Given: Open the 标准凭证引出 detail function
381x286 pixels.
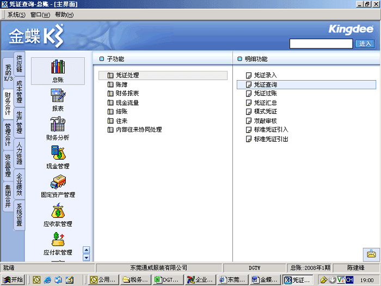Looking at the screenshot, I should (267, 139).
